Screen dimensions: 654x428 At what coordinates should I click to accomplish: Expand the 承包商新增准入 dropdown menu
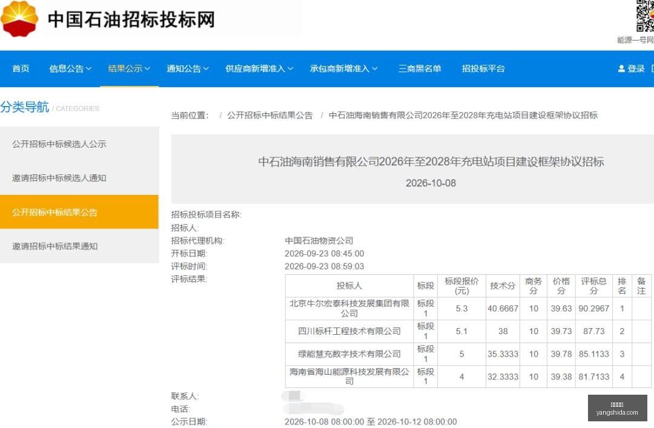click(x=344, y=69)
